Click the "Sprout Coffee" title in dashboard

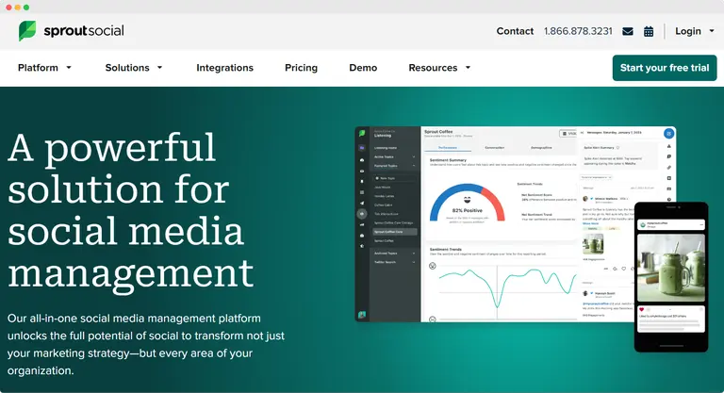(438, 132)
